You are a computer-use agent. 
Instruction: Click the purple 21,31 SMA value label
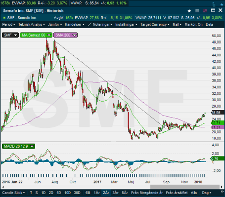point(218,127)
